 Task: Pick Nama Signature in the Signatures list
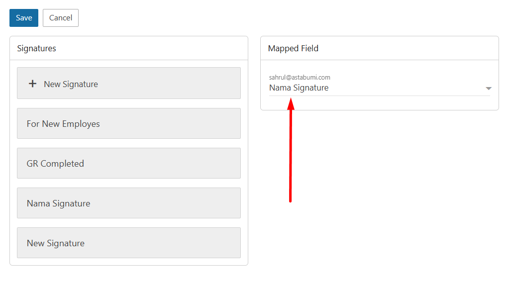(x=128, y=203)
